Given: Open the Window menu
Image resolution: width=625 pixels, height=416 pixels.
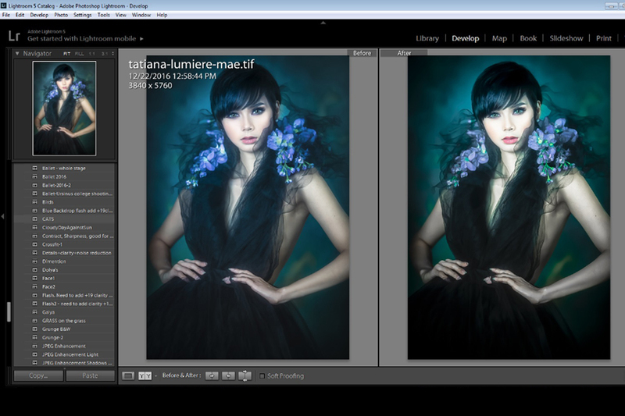Looking at the screenshot, I should point(141,15).
